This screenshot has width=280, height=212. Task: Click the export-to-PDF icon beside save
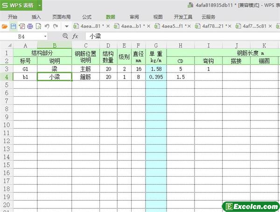click(x=22, y=26)
